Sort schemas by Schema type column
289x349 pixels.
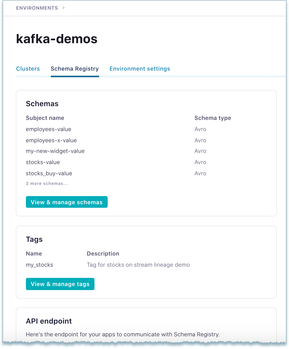(x=213, y=118)
